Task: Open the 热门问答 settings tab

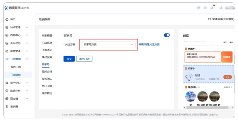Action: click(47, 86)
